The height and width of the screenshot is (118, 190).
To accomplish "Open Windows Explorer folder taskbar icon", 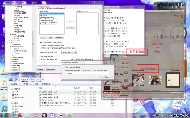I will coord(28,115).
